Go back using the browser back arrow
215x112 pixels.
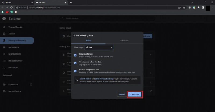click(3, 8)
